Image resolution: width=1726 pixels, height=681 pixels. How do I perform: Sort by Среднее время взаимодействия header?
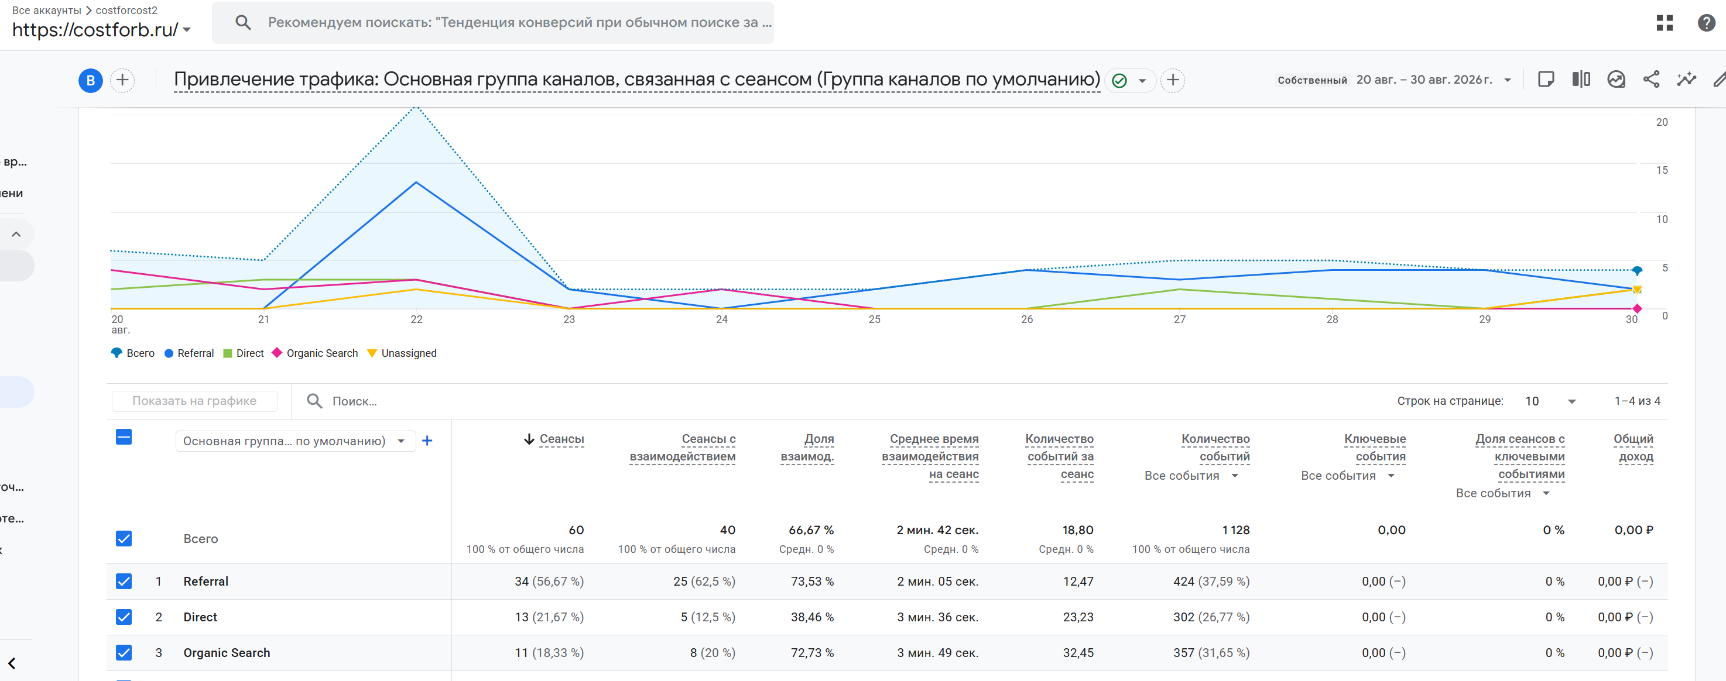930,456
